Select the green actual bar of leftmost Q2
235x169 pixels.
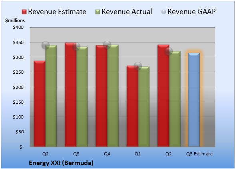[x=51, y=96]
